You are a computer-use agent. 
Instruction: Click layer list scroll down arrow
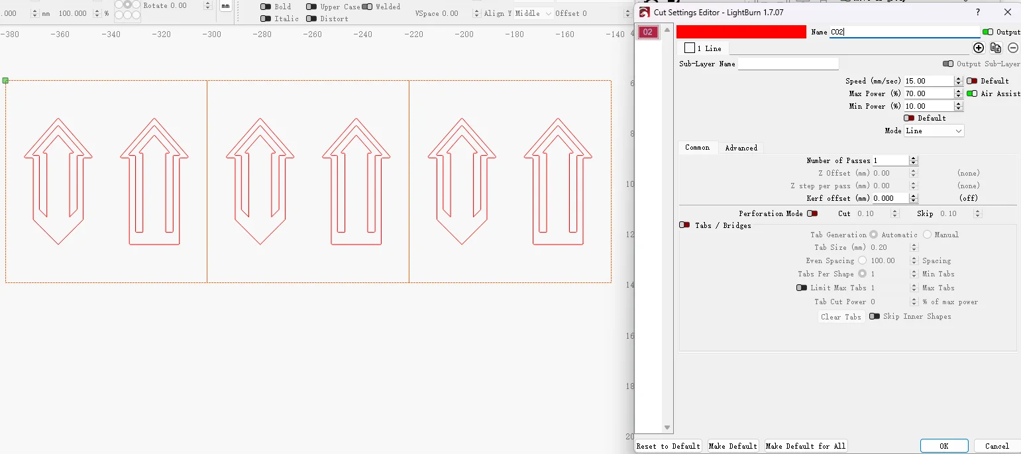click(x=667, y=428)
